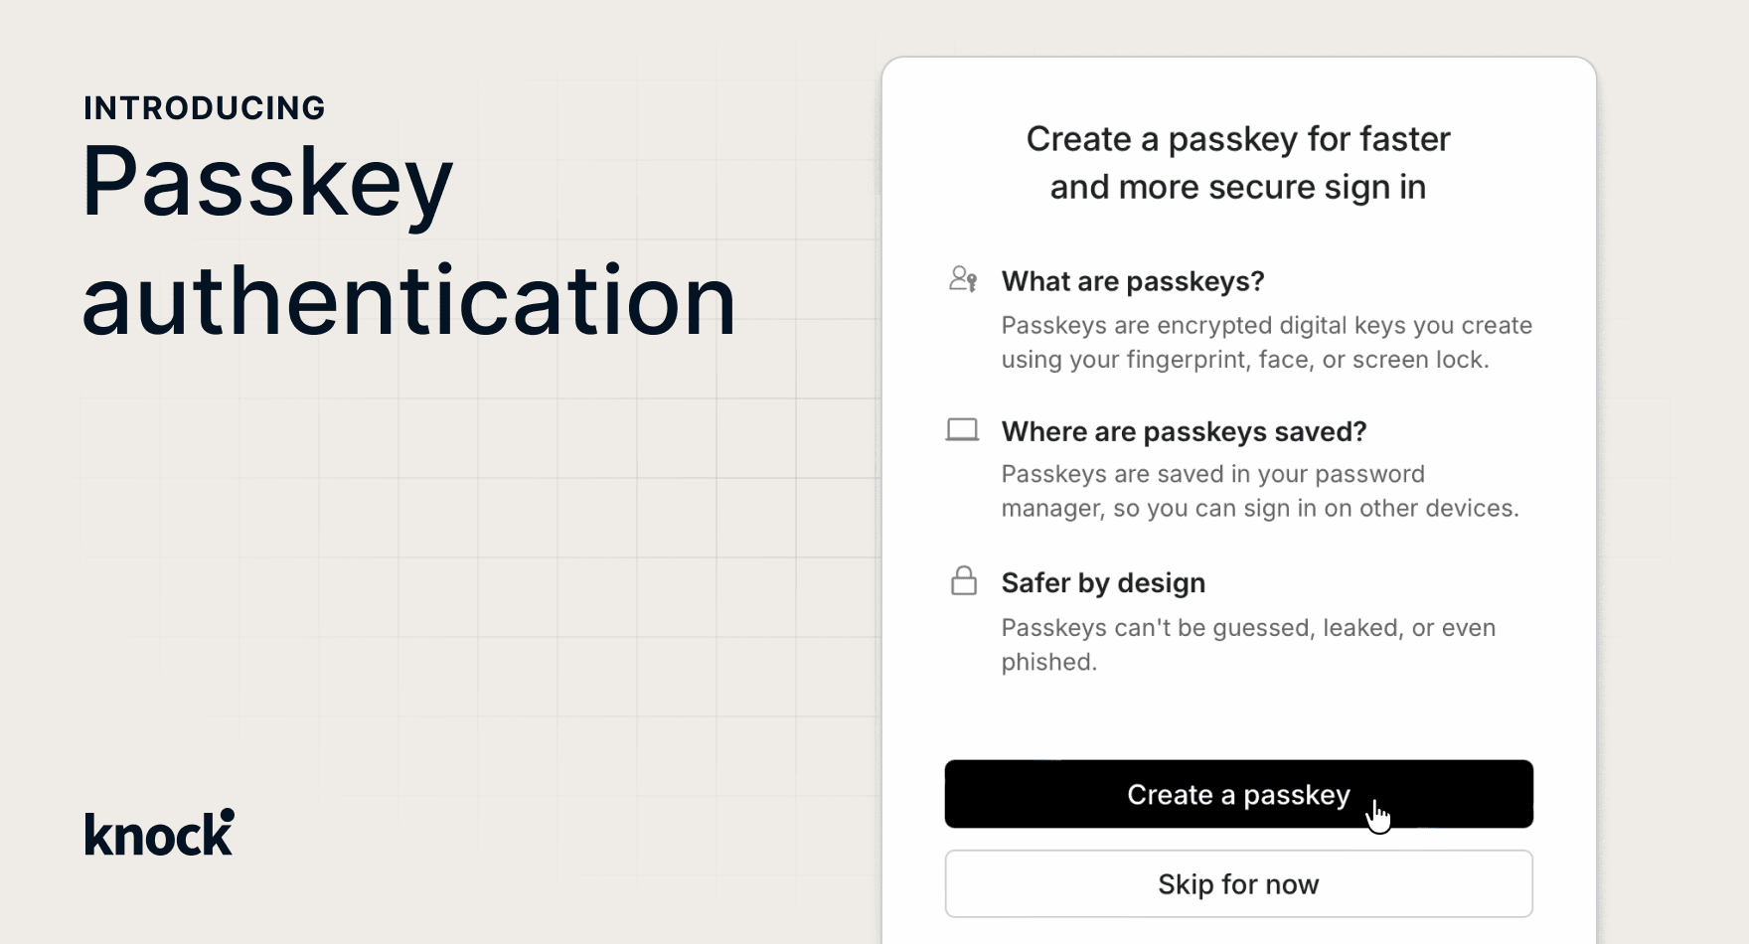Click the Safer by design heading
This screenshot has height=944, width=1749.
click(1103, 582)
